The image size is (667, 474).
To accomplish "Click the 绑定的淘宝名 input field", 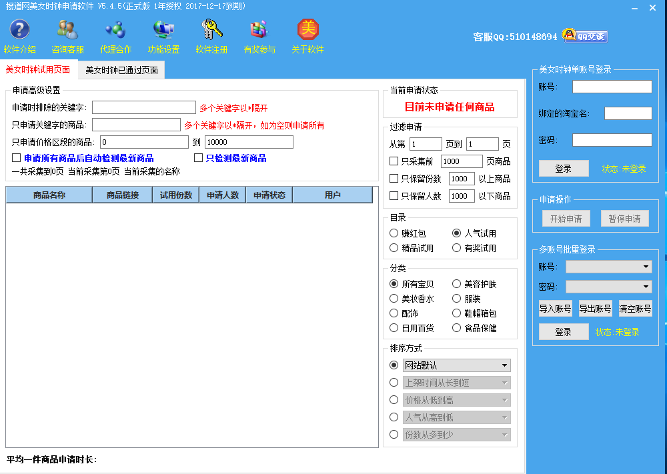I will (628, 113).
